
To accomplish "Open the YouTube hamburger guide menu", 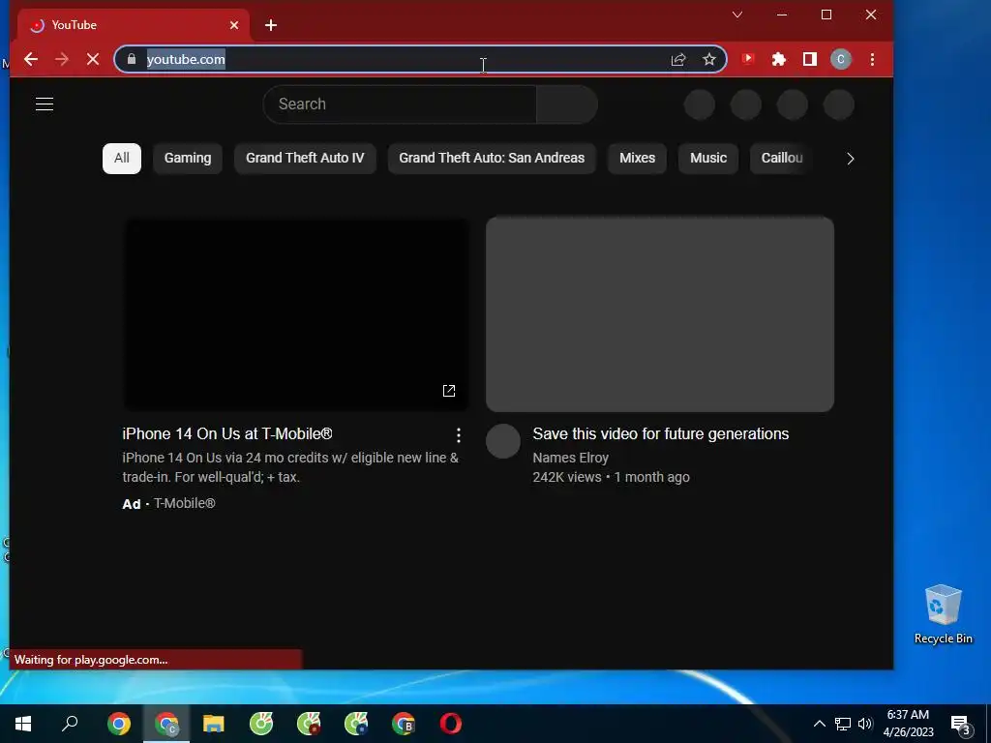I will tap(45, 104).
